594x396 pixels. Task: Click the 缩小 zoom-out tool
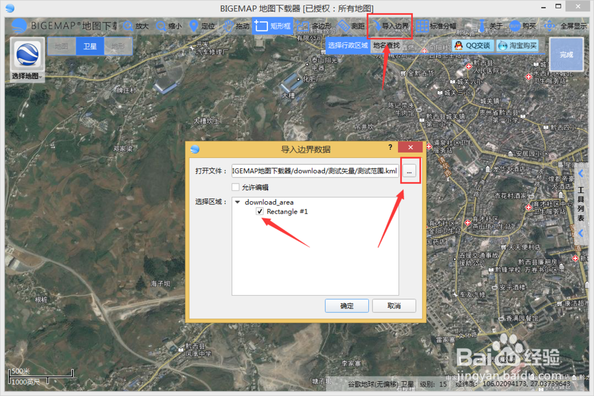(169, 26)
